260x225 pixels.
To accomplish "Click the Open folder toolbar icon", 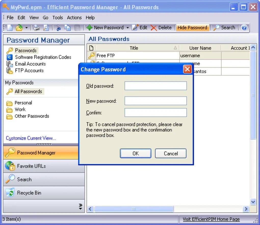I will click(19, 28).
